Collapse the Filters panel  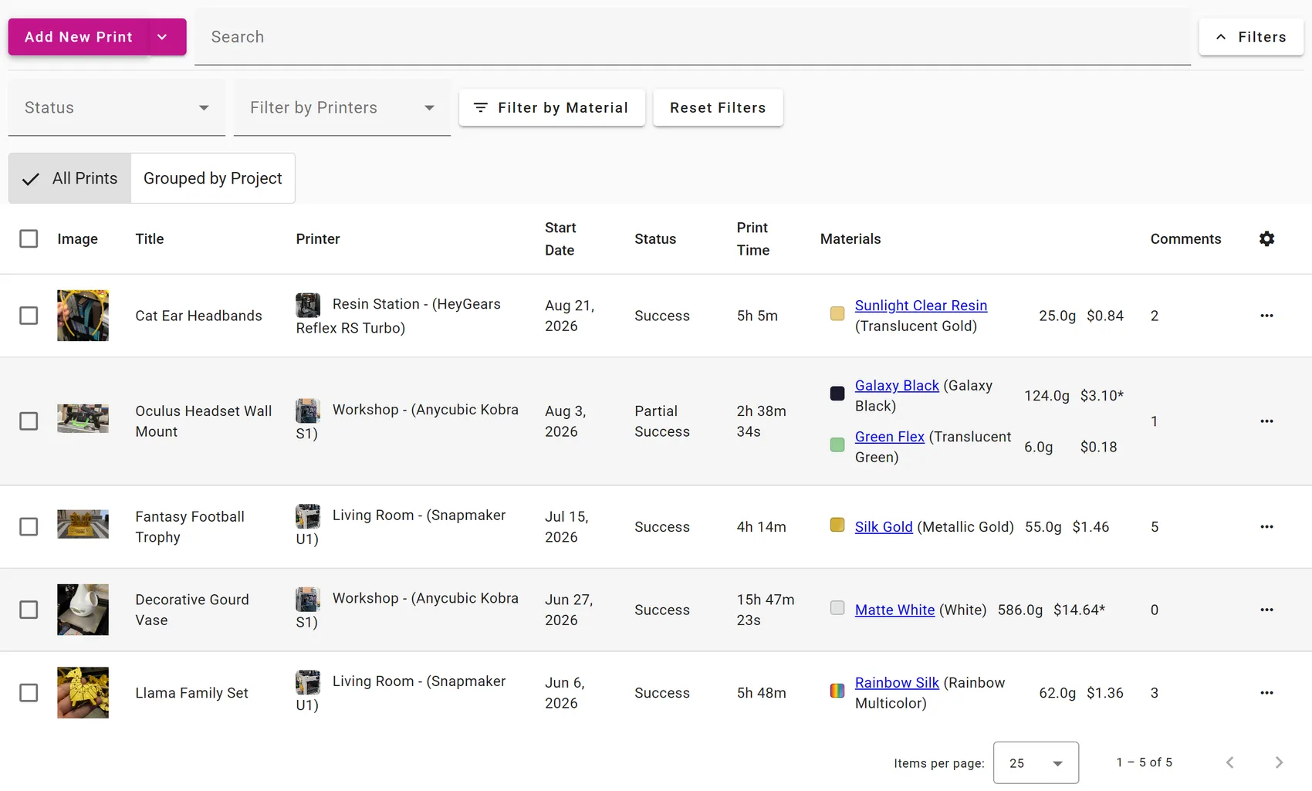[1251, 37]
